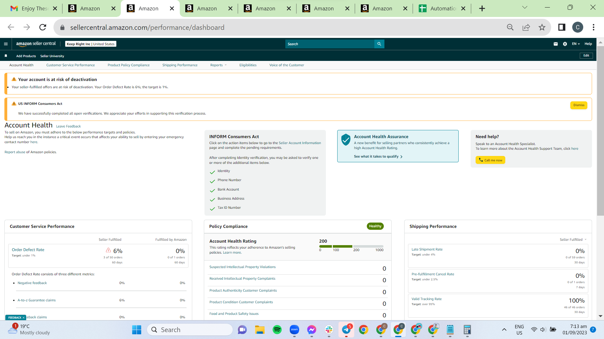Click the amazon seller central logo
604x339 pixels.
(x=36, y=44)
